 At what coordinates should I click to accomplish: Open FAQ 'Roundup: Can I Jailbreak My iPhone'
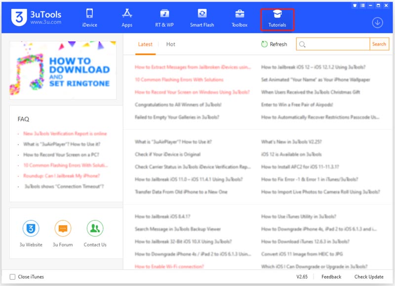coord(61,176)
